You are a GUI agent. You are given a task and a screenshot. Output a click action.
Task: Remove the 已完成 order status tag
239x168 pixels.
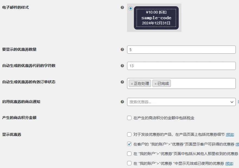tap(155, 83)
